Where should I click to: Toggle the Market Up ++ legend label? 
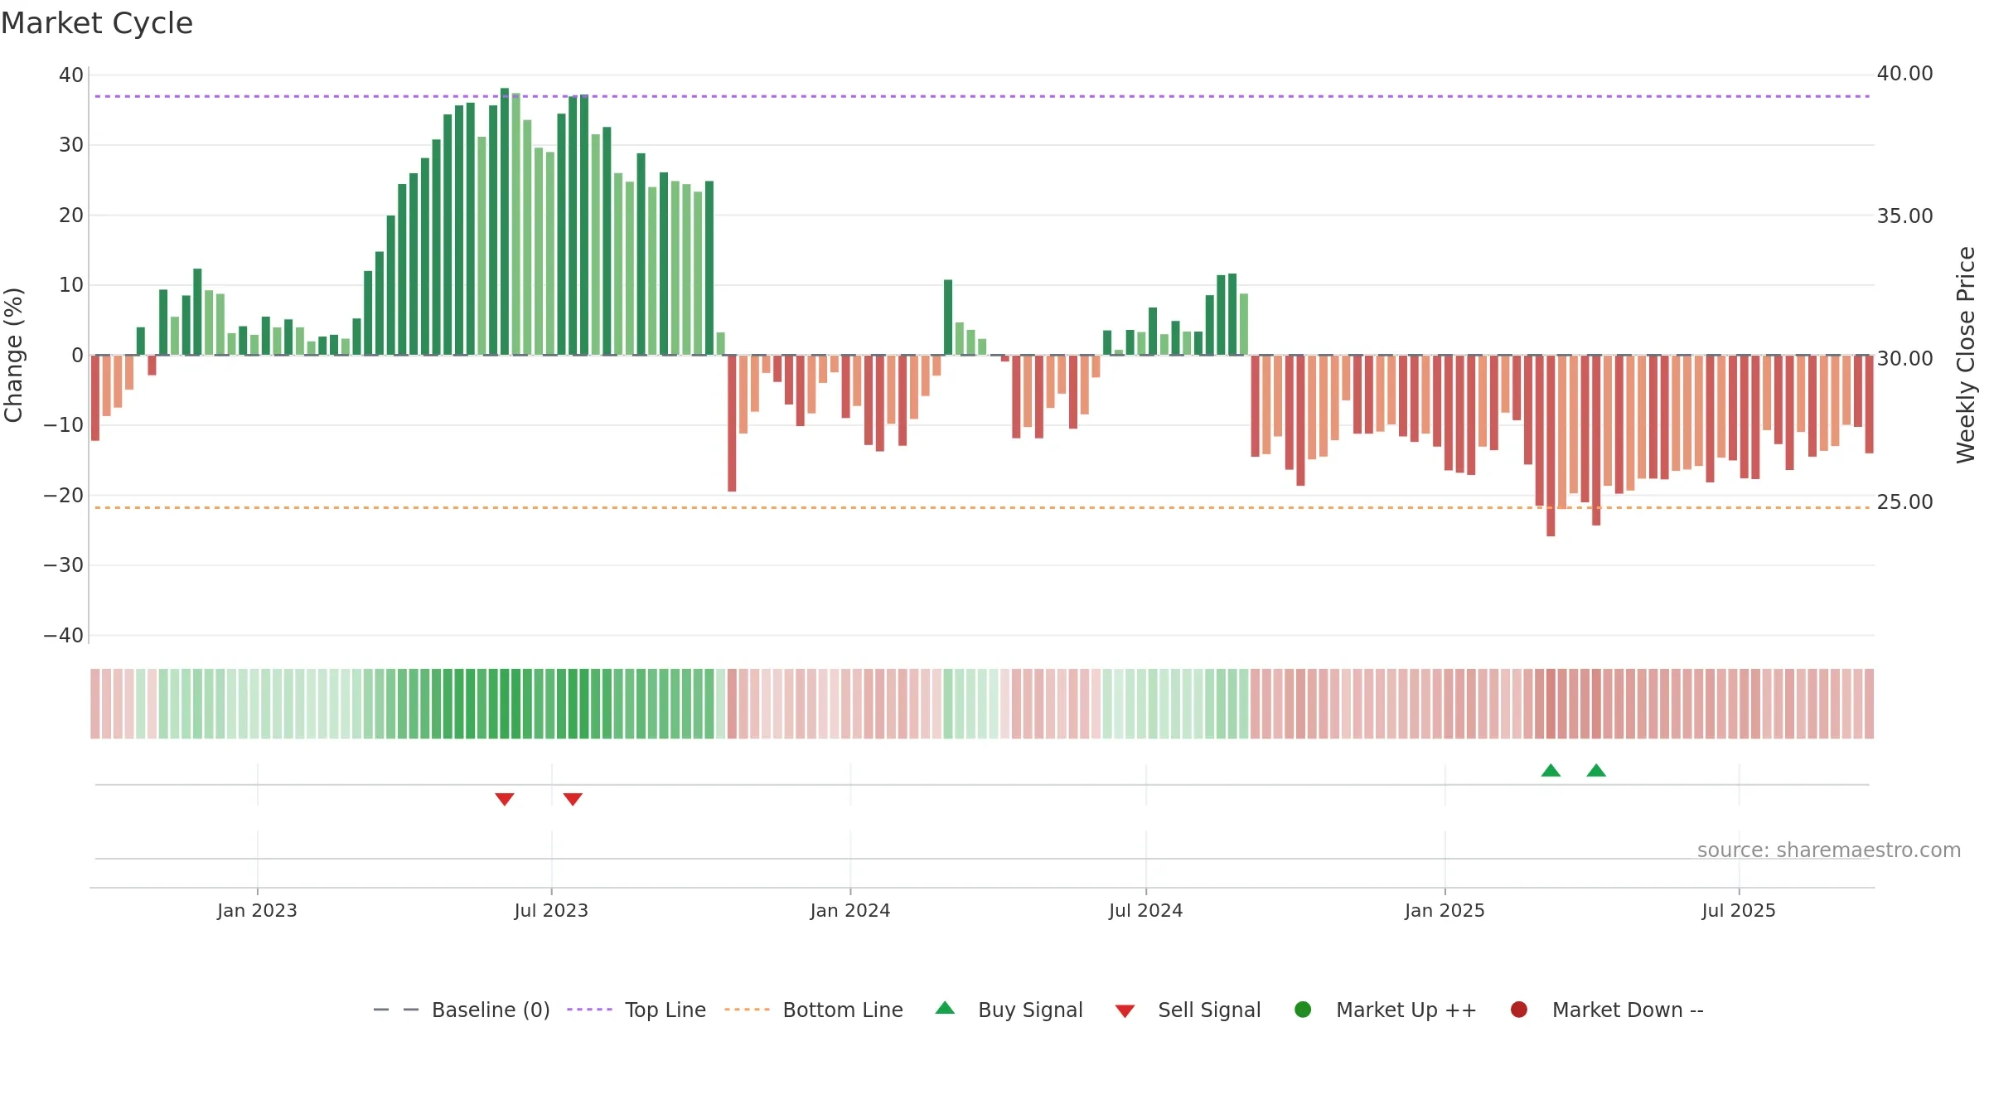pyautogui.click(x=1406, y=1010)
